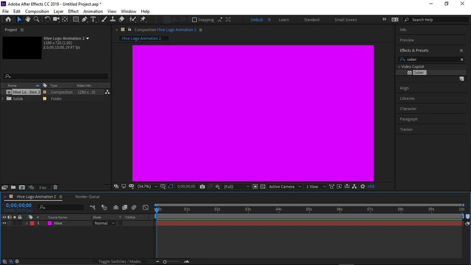Toggle Draft 3D mode in timeline
The image size is (471, 265).
point(104,208)
